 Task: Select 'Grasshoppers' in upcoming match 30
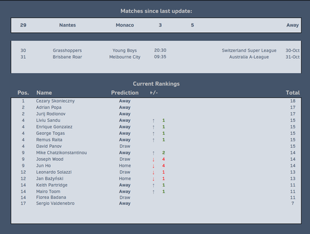(68, 51)
